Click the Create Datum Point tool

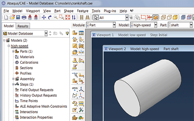coord(75,89)
